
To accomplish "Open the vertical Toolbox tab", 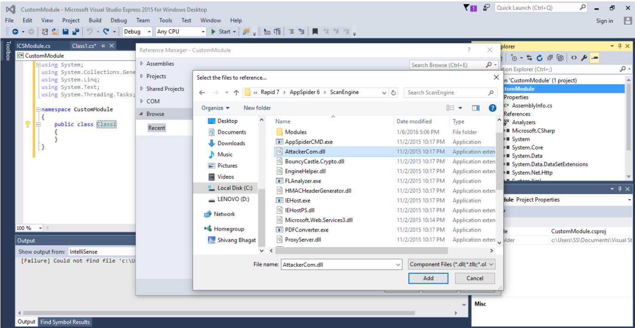I will coord(7,50).
